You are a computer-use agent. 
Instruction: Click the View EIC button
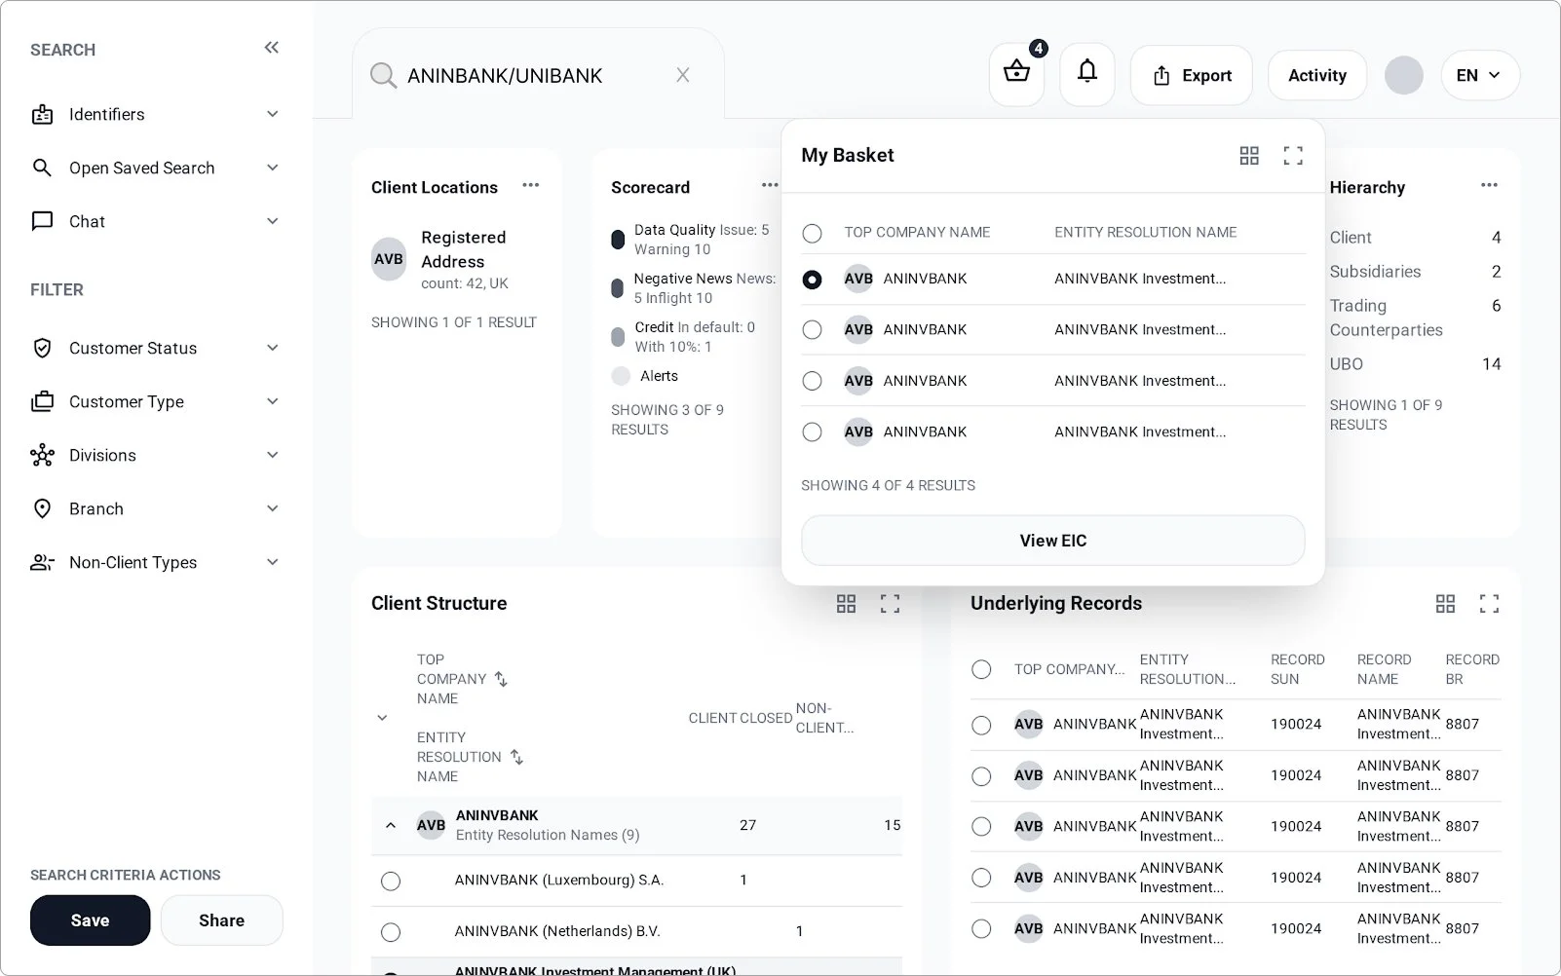point(1052,540)
